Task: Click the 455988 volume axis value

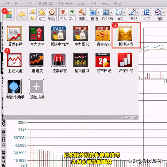Action: (x=20, y=145)
